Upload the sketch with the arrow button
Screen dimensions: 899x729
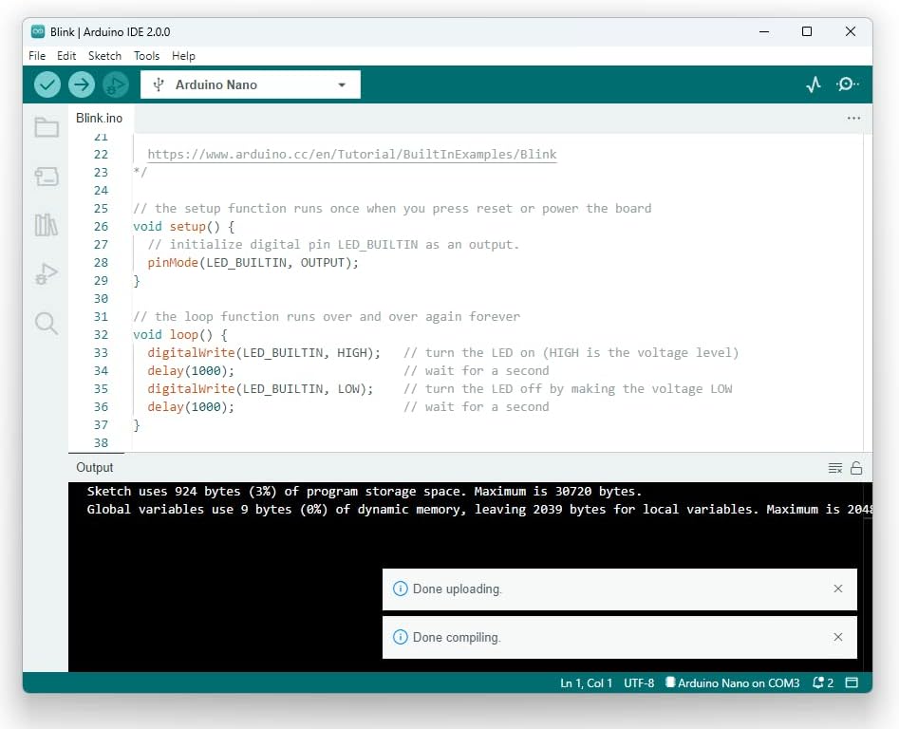coord(82,84)
